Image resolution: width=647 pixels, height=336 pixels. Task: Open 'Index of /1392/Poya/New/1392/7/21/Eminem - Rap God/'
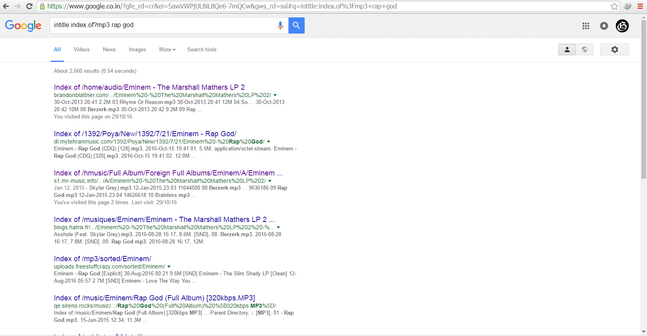pyautogui.click(x=145, y=134)
